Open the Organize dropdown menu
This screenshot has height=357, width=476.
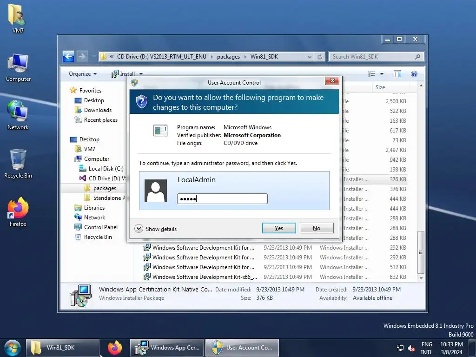pos(83,74)
